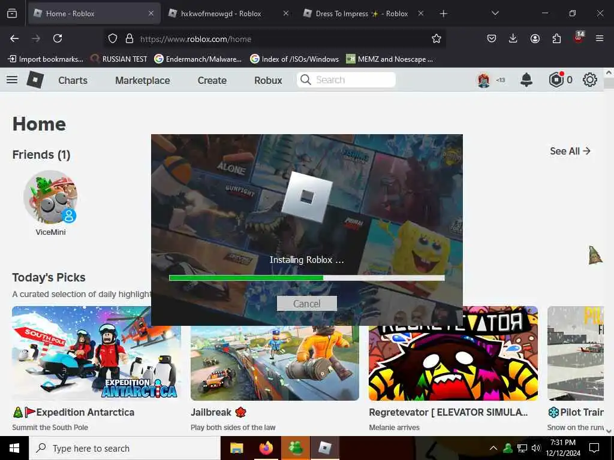Go back to the previous page
This screenshot has height=460, width=614.
[x=14, y=38]
